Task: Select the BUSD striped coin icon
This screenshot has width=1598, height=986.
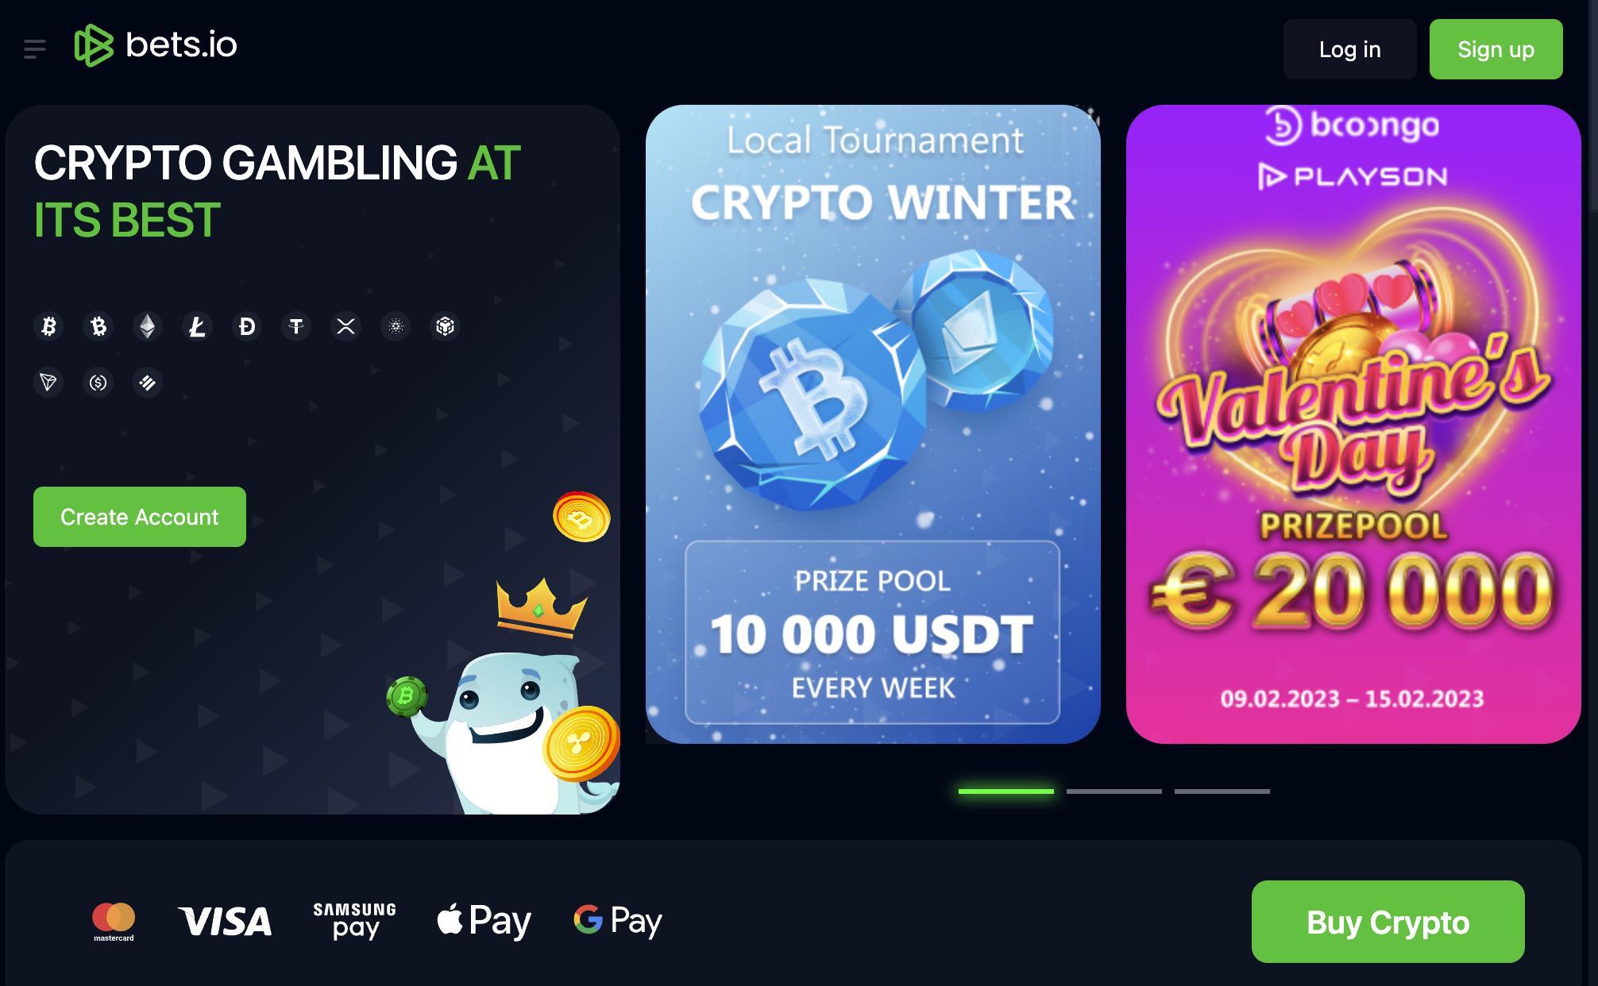Action: tap(148, 383)
